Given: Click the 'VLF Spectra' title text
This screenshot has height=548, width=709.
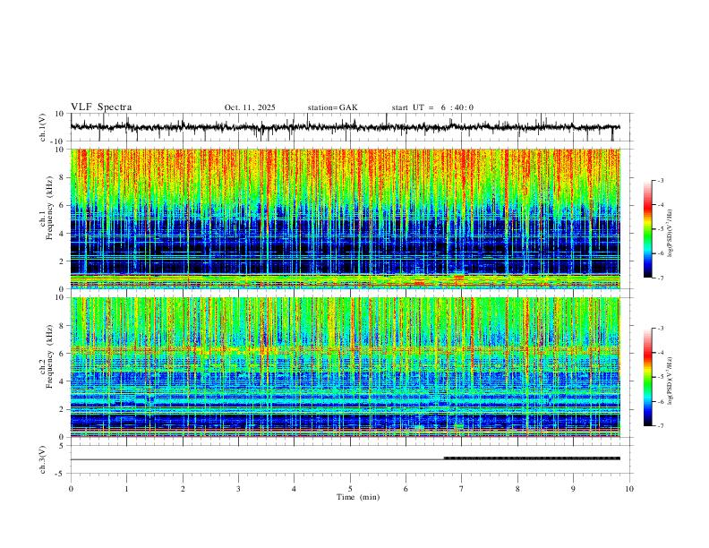Looking at the screenshot, I should tap(101, 107).
